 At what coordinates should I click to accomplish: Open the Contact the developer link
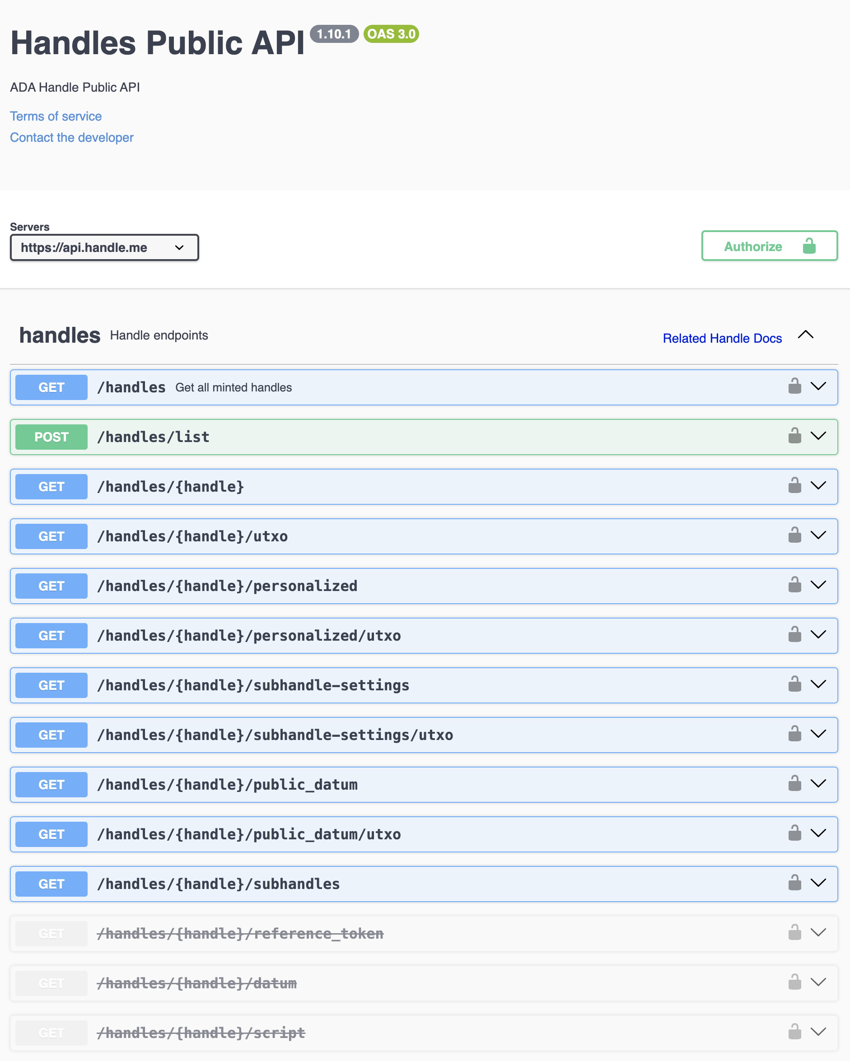(72, 137)
